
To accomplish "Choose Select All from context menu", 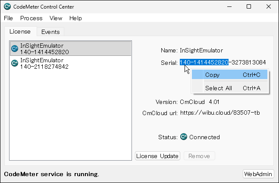I will (229, 88).
